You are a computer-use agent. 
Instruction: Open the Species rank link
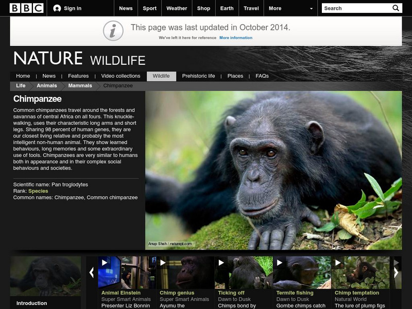click(x=38, y=191)
